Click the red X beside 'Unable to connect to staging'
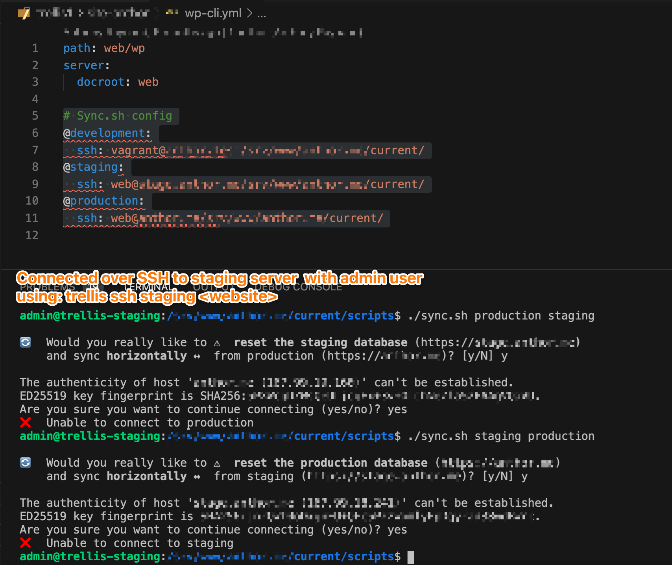This screenshot has width=672, height=565. click(x=25, y=543)
